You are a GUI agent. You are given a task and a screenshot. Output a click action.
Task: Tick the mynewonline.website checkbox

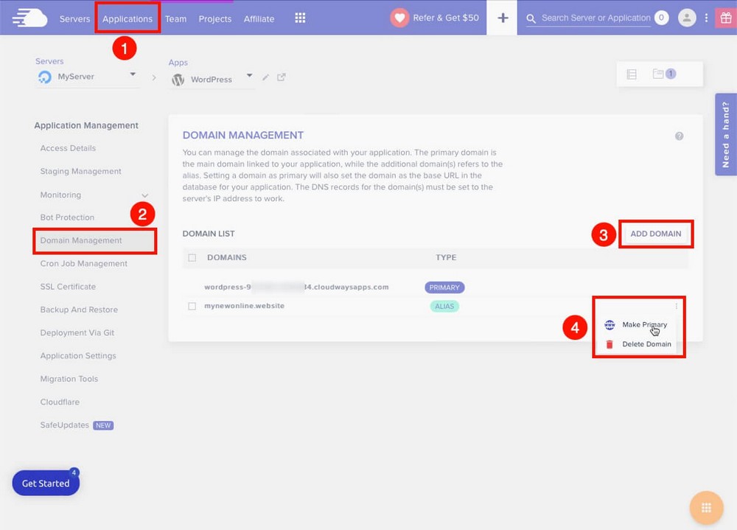click(192, 306)
